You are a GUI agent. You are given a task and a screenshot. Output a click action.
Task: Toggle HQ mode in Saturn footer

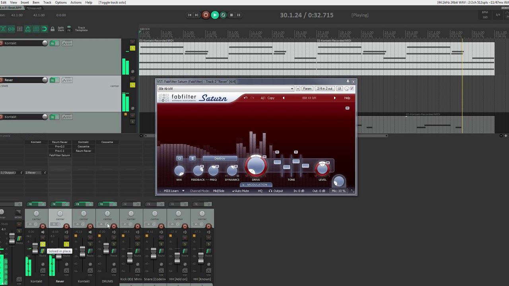pos(260,191)
